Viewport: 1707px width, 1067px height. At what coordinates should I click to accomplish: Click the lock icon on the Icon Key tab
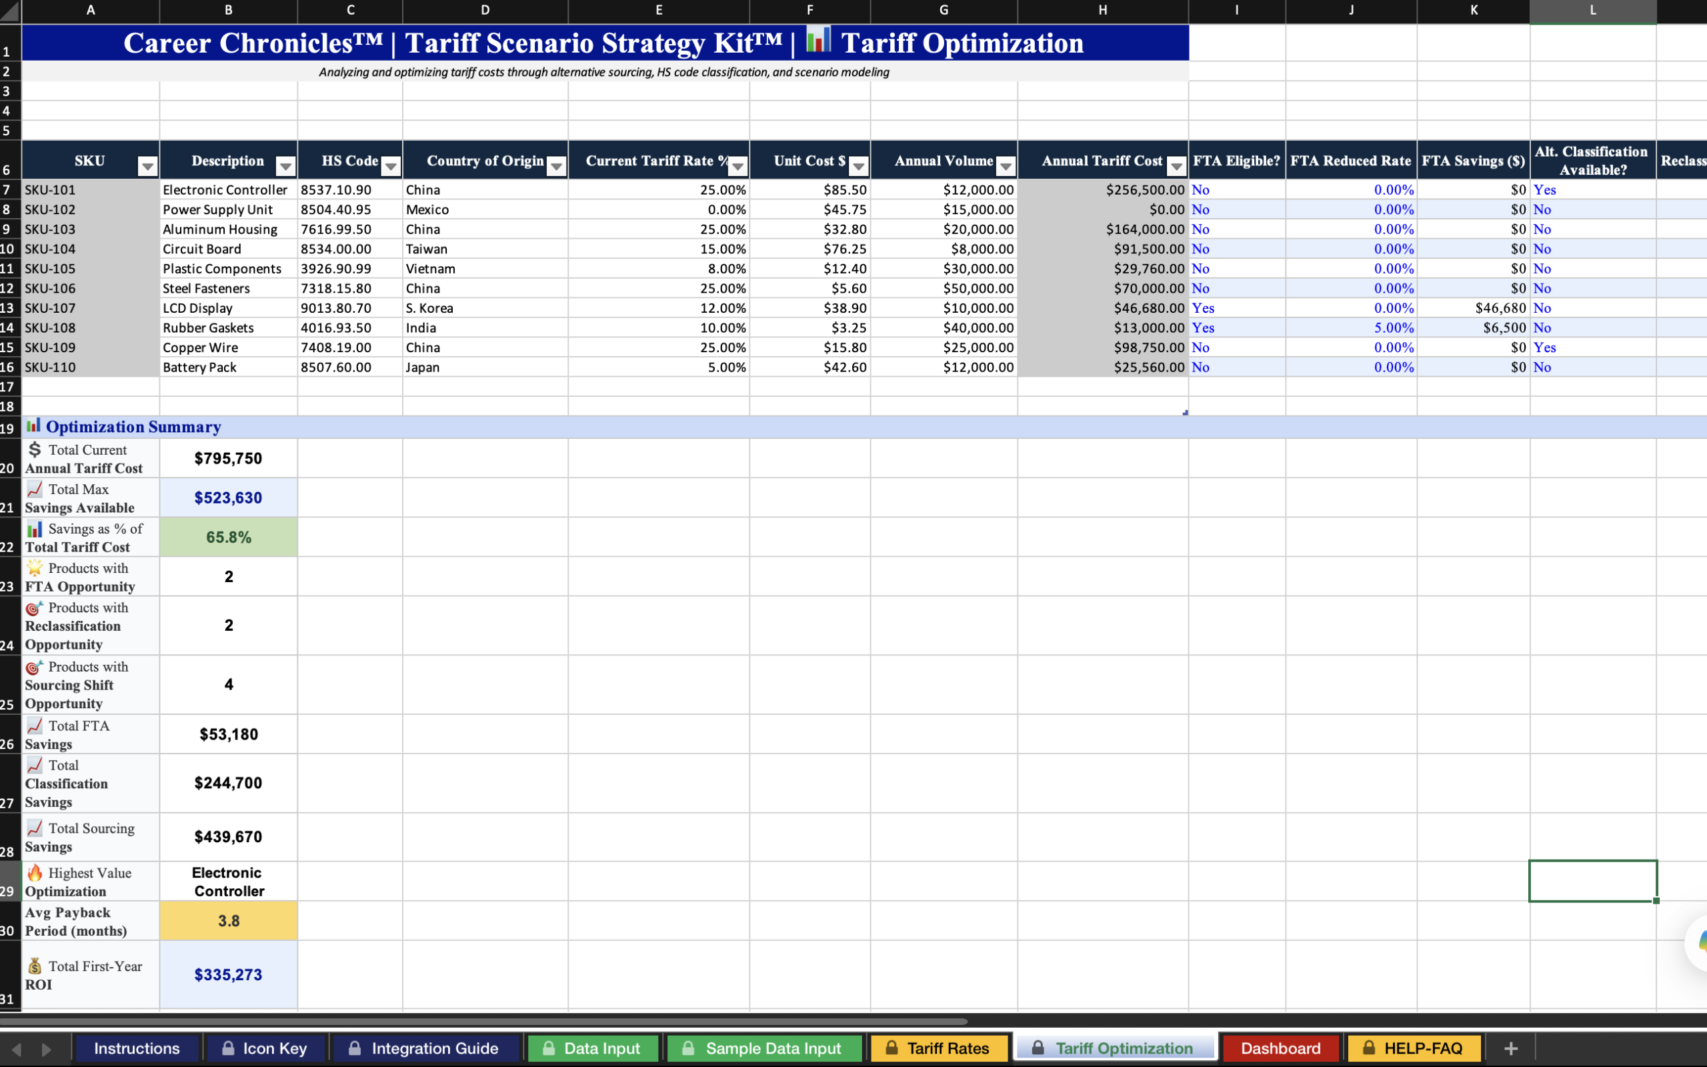click(x=228, y=1048)
